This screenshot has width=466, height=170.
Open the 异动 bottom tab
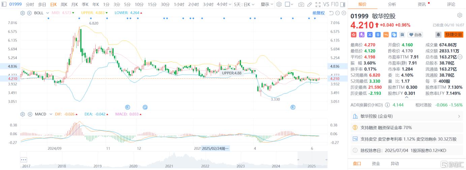pos(395,164)
